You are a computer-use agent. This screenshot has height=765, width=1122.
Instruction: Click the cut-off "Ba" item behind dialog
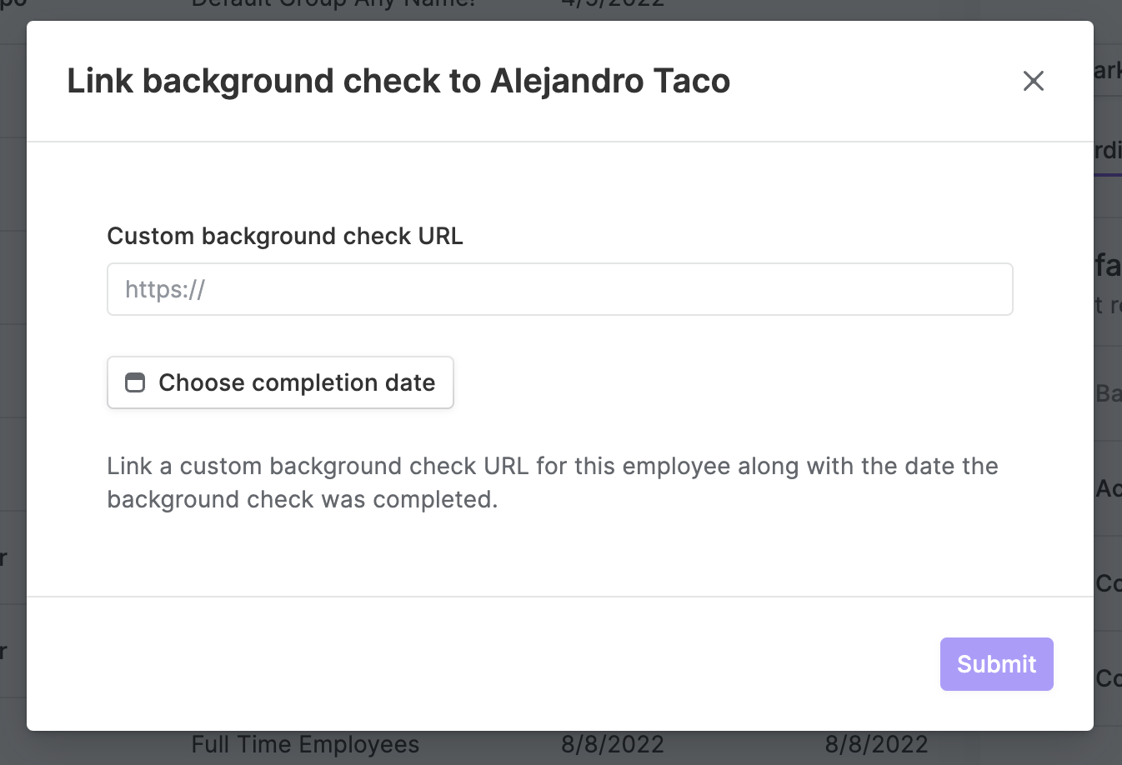1108,393
